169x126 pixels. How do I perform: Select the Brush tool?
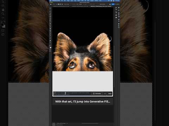coord(50,22)
